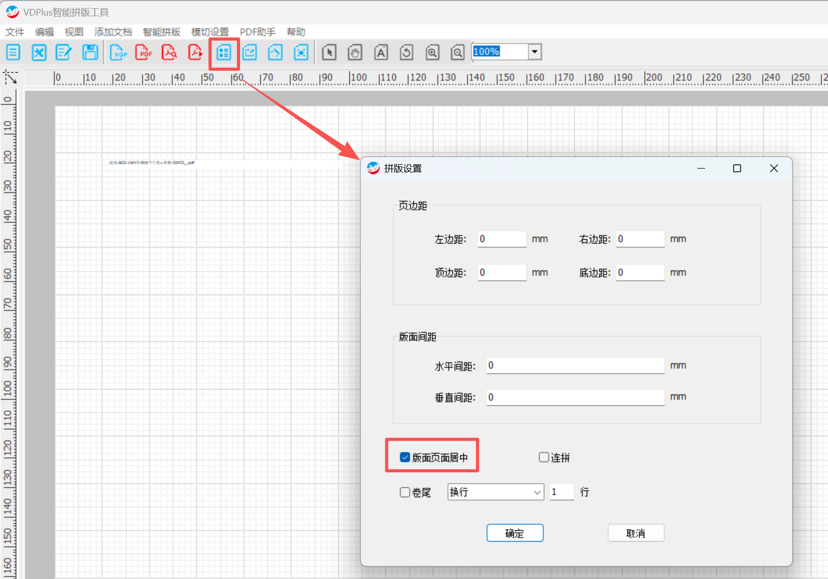Image resolution: width=828 pixels, height=579 pixels.
Task: Open the PDF助手 menu
Action: 257,32
